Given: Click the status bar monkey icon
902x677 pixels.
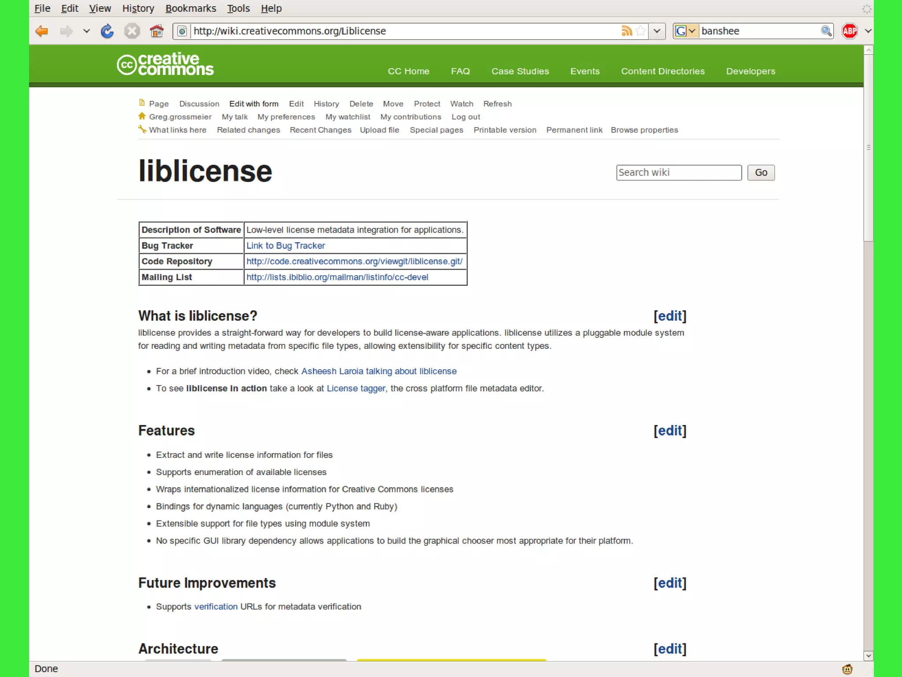Looking at the screenshot, I should tap(847, 669).
